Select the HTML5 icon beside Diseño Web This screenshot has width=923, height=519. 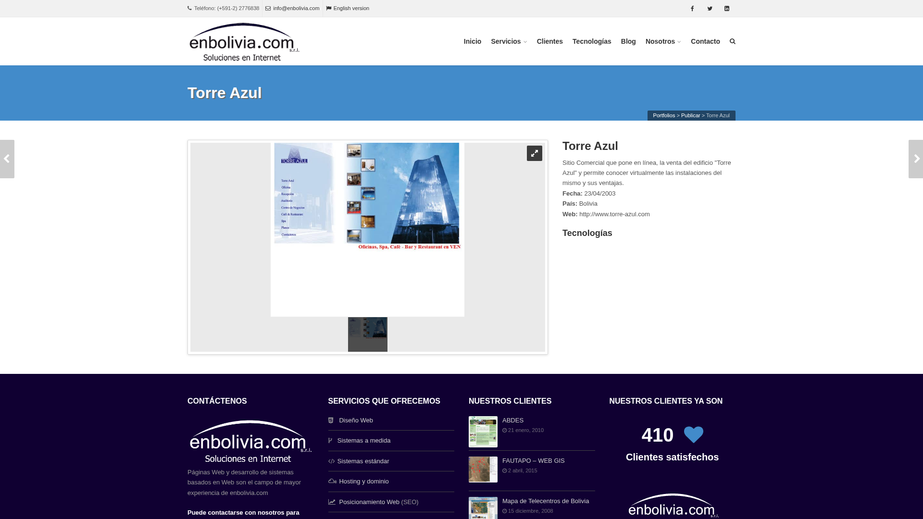[331, 420]
